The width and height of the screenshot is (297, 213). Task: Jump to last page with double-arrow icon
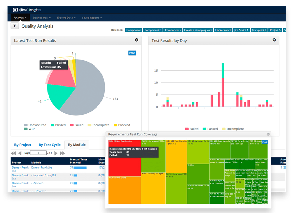coord(63,153)
